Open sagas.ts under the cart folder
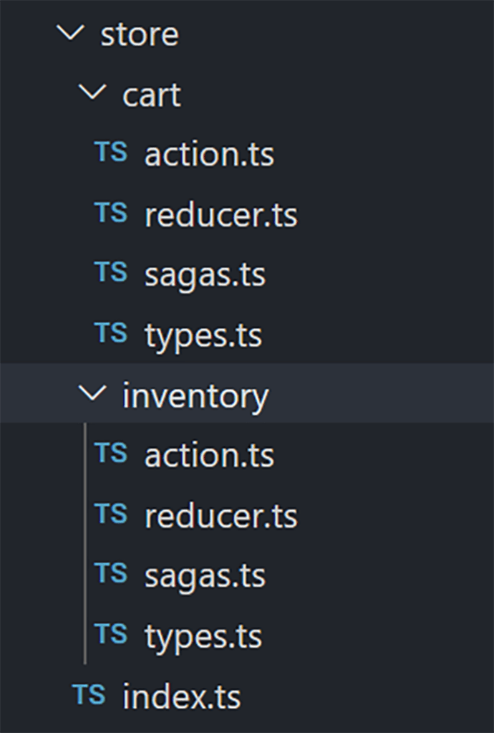This screenshot has height=733, width=494. tap(205, 275)
